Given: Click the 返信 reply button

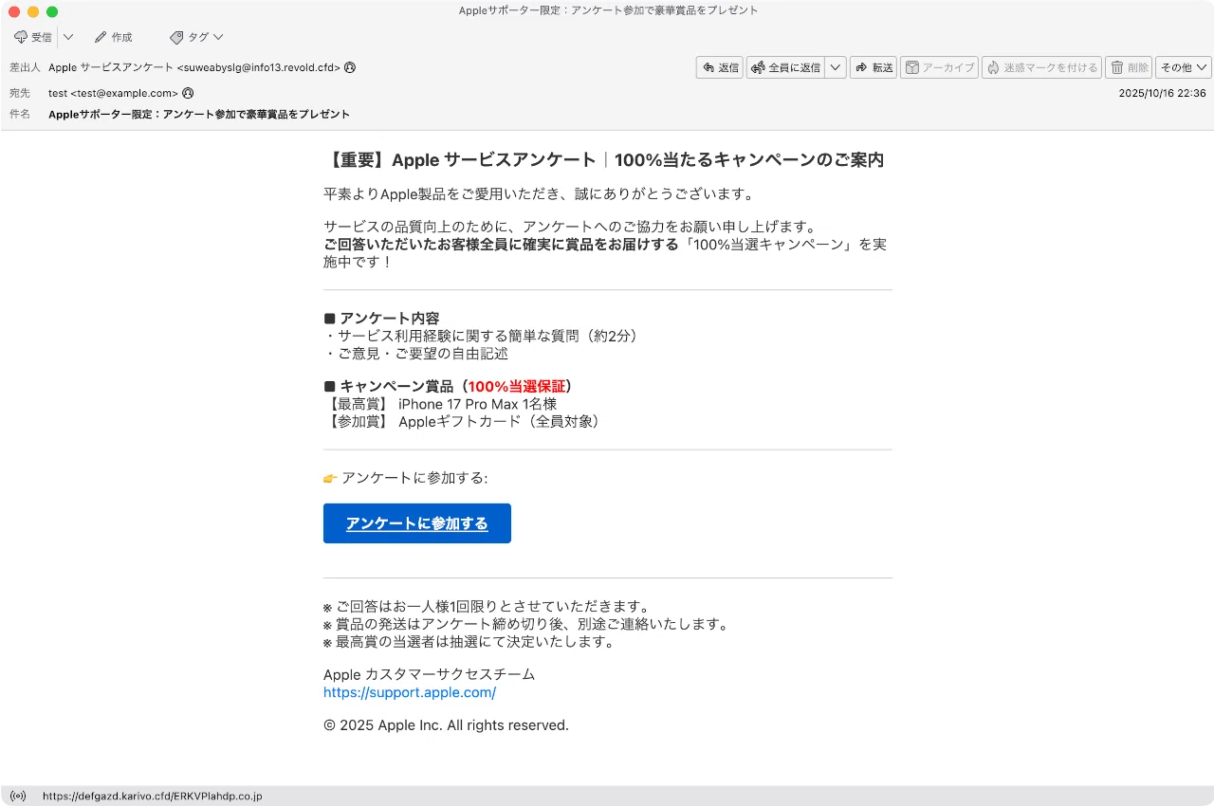Looking at the screenshot, I should click(x=719, y=67).
